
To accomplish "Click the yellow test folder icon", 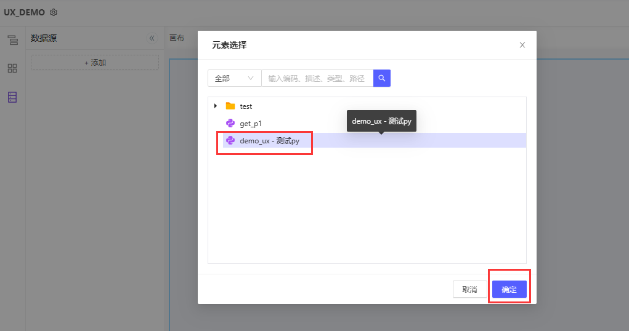I will coord(230,106).
